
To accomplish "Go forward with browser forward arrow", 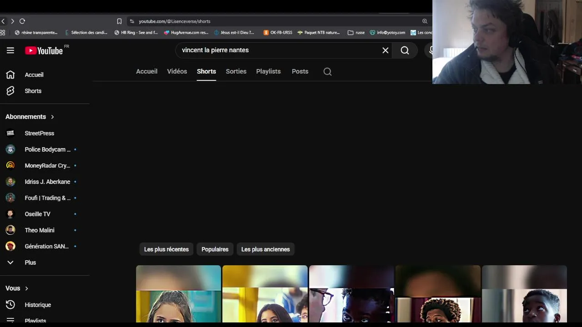I will click(x=12, y=21).
